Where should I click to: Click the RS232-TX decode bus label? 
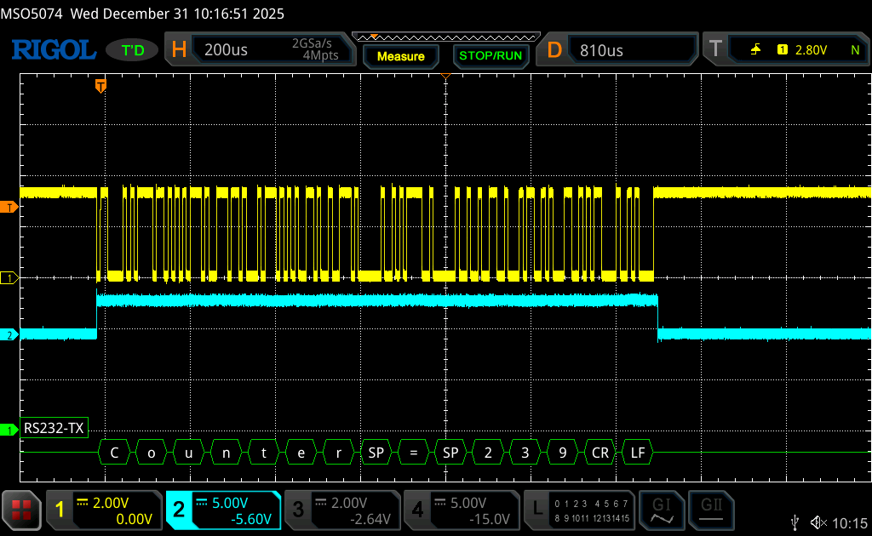pos(55,430)
